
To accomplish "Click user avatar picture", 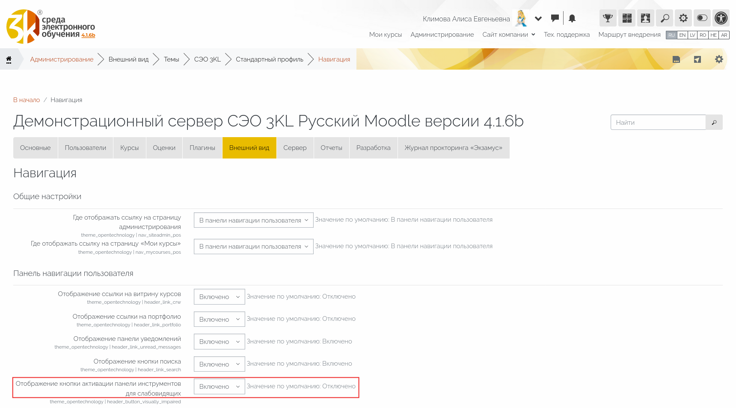I will (521, 18).
